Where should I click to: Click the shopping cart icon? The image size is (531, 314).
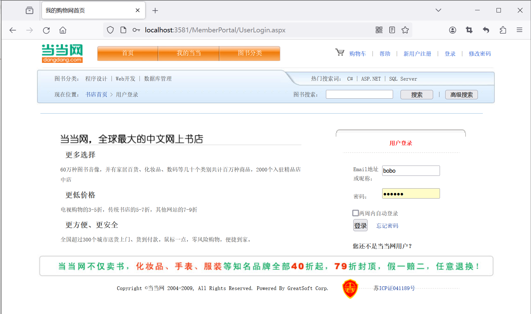pyautogui.click(x=340, y=52)
